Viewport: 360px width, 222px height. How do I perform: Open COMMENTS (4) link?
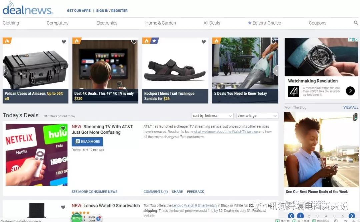155,191
